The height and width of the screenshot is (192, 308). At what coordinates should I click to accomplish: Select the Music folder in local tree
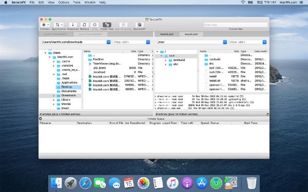(65, 108)
